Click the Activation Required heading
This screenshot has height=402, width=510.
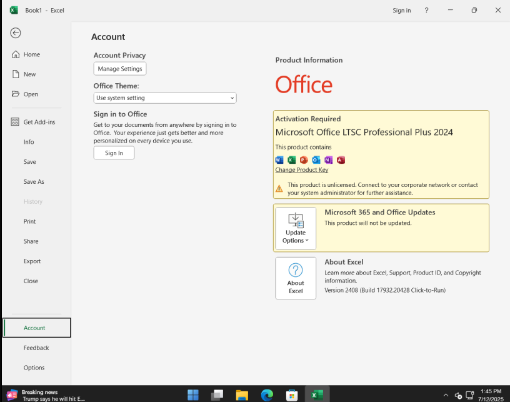click(x=308, y=119)
